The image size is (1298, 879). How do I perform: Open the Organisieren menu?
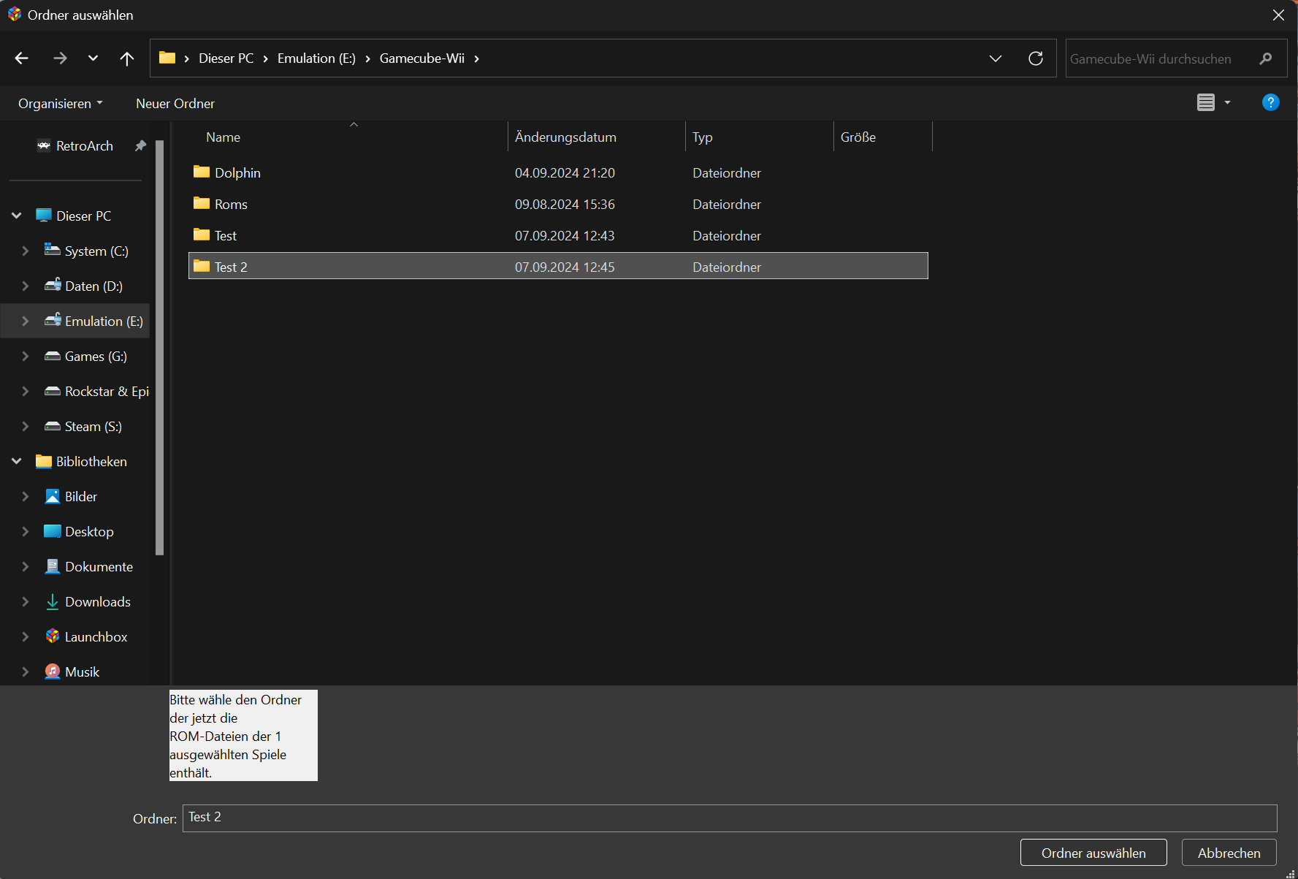[x=61, y=104]
